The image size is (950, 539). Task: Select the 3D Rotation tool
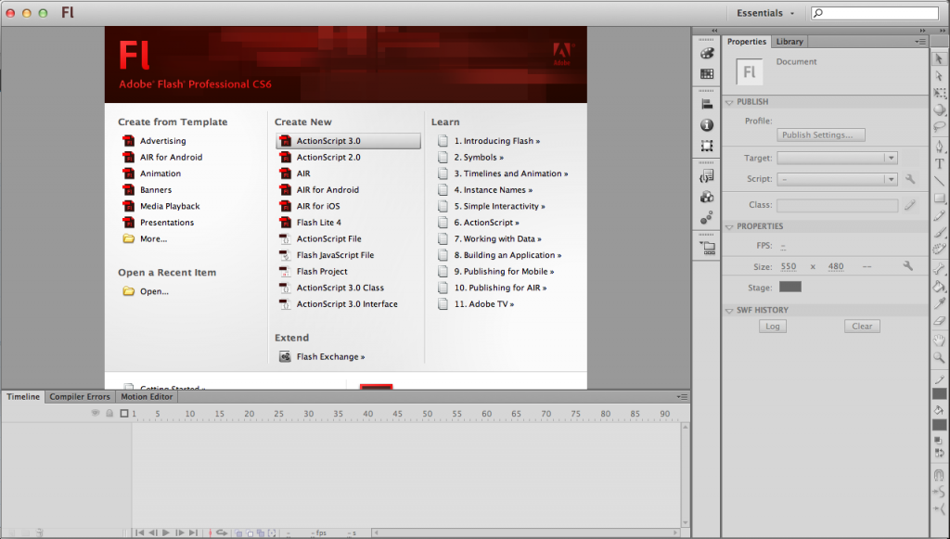(939, 109)
